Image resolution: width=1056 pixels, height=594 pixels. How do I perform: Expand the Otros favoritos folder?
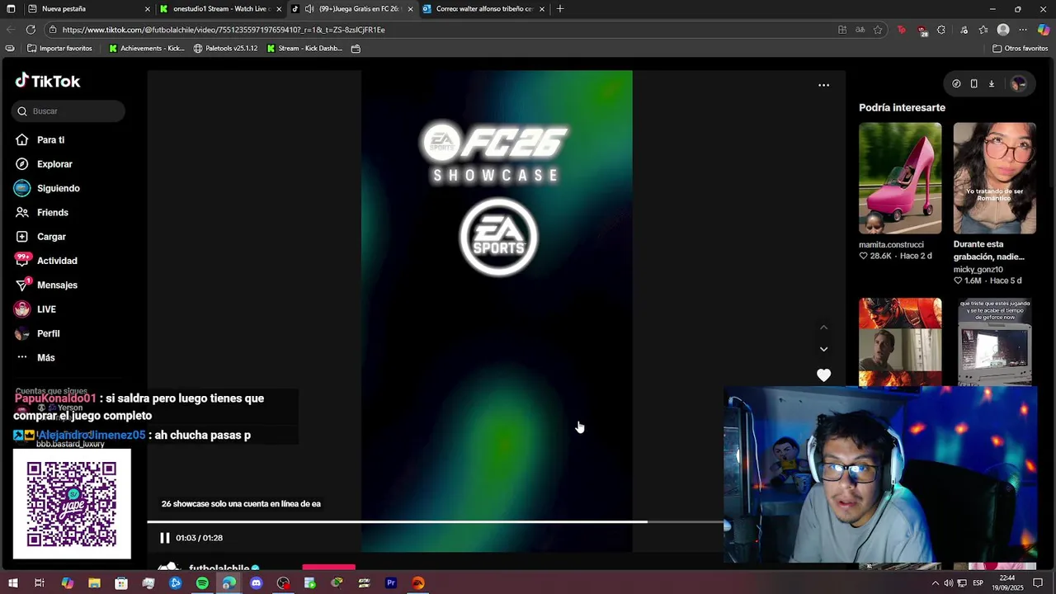click(x=1020, y=49)
